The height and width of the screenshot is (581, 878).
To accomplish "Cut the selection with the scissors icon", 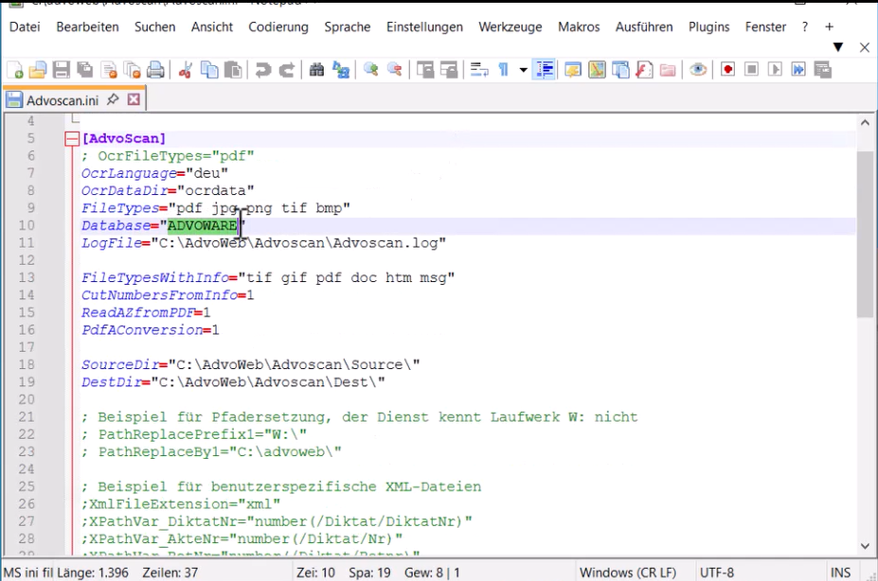I will [186, 70].
